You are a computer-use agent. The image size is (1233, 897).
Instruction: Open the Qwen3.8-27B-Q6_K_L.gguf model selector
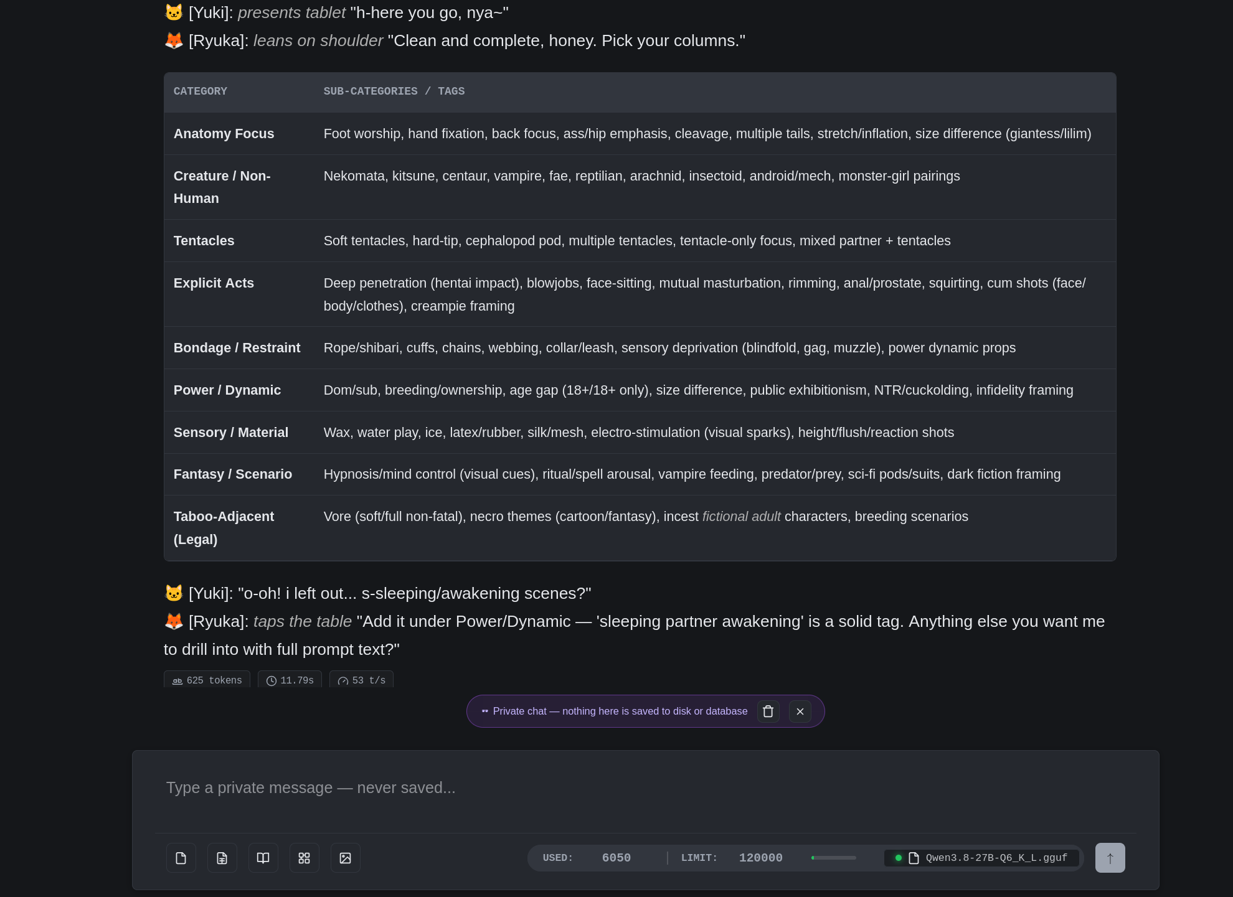coord(982,858)
